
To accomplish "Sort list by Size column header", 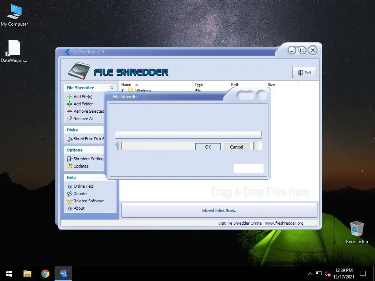I will click(x=282, y=85).
